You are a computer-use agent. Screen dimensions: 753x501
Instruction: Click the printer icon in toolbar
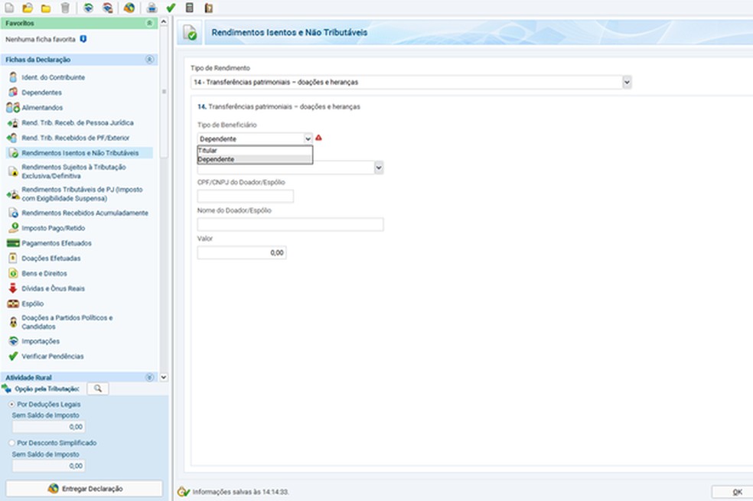click(x=152, y=8)
